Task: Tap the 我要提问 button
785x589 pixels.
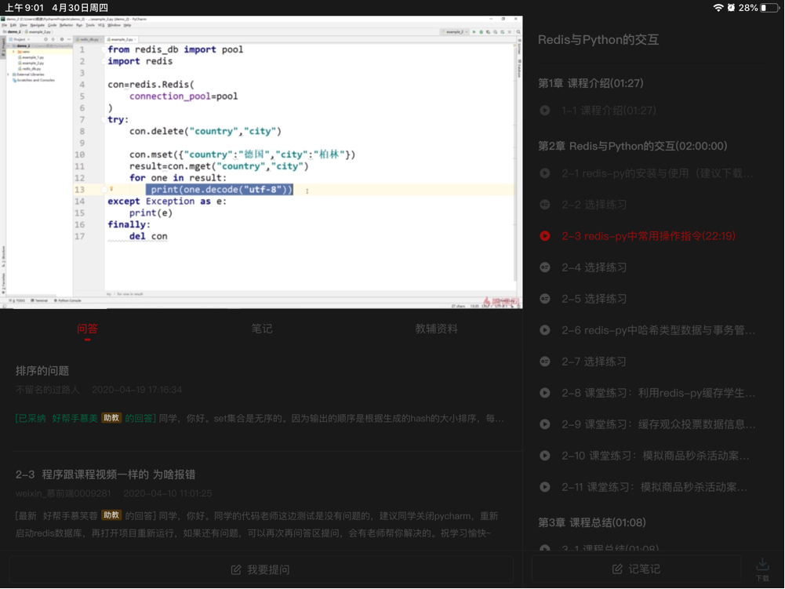Action: pyautogui.click(x=261, y=569)
